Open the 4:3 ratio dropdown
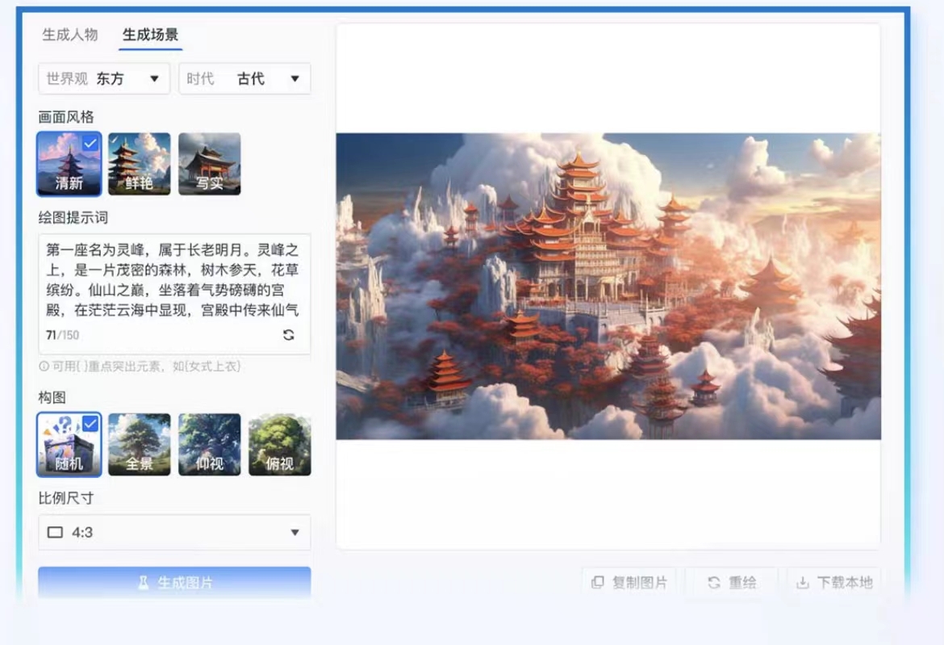Screen dimensions: 944x645 174,532
